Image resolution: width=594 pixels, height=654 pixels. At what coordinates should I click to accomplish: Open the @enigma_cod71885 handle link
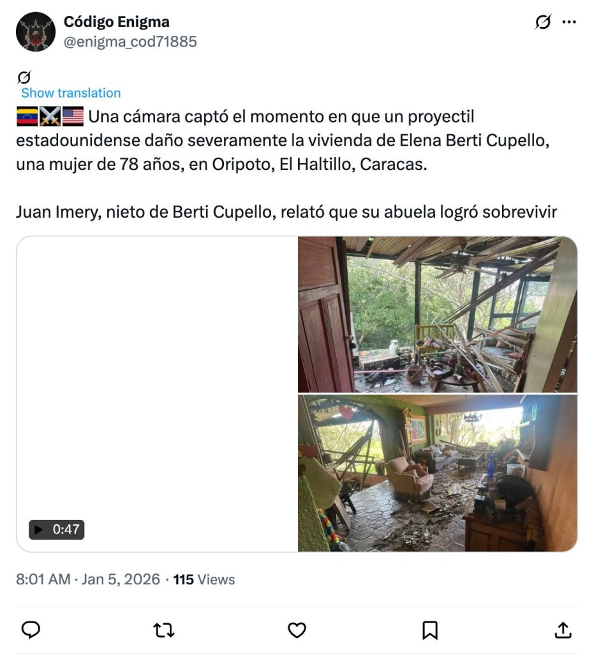[130, 42]
